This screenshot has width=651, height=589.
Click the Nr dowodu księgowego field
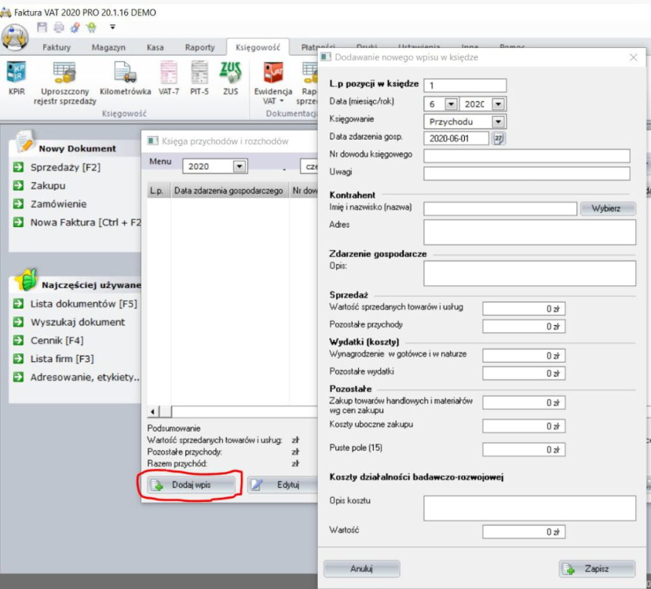(526, 155)
